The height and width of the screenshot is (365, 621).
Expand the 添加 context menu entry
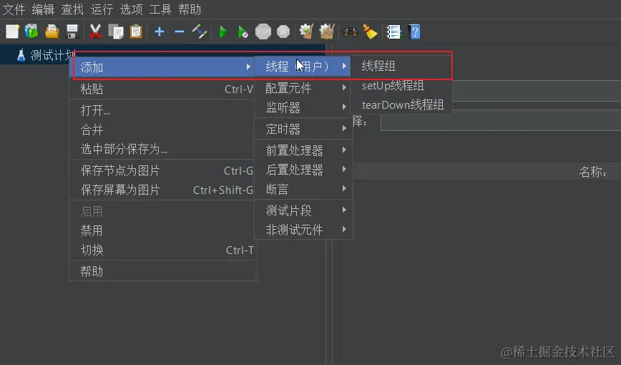click(162, 67)
